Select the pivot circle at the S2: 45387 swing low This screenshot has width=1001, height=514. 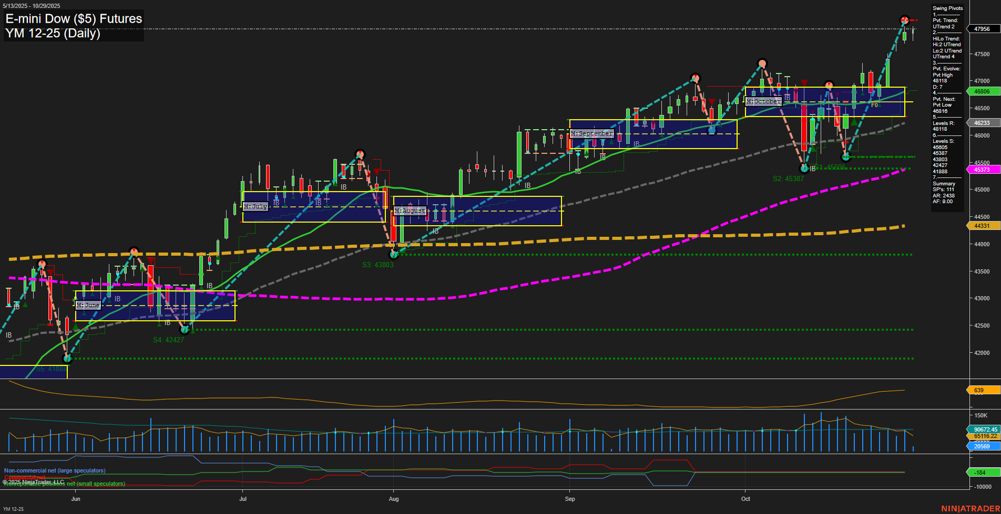pos(803,169)
